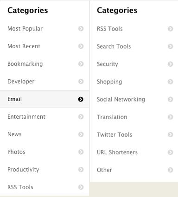This screenshot has width=178, height=197.
Task: Click the chevron icon beside Bookmarking
Action: tap(81, 64)
